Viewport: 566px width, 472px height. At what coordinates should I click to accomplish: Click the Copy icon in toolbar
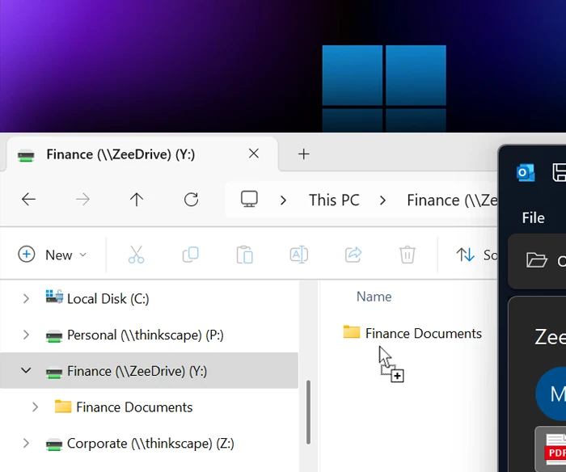[191, 255]
